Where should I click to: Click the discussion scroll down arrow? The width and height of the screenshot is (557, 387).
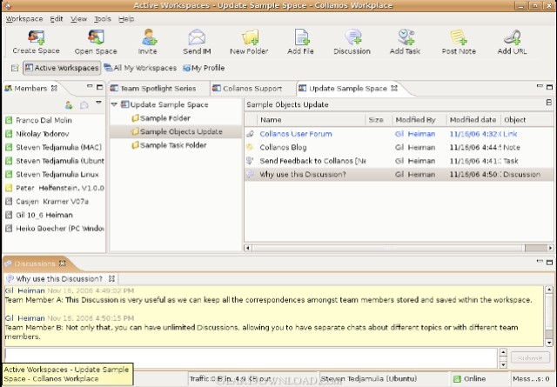(x=549, y=343)
